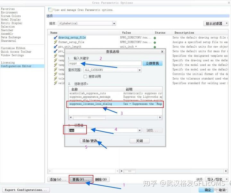Click the 添加/更改 button
Viewport: 231px width, 193px height.
(x=90, y=141)
